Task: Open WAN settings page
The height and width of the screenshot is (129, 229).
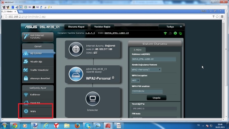Action: [x=38, y=111]
